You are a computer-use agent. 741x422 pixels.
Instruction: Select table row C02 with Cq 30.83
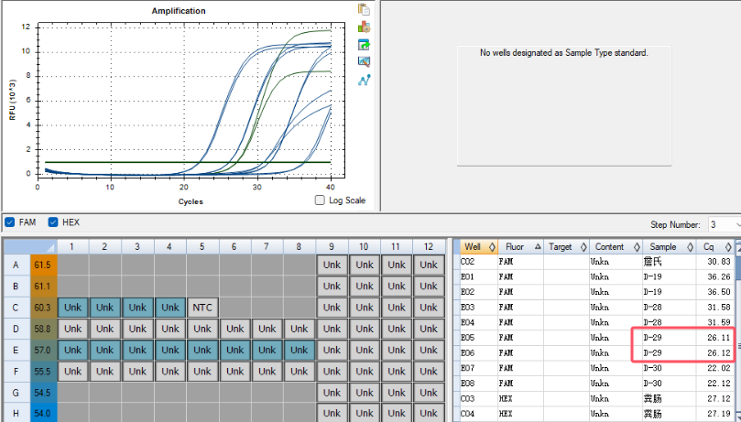597,262
